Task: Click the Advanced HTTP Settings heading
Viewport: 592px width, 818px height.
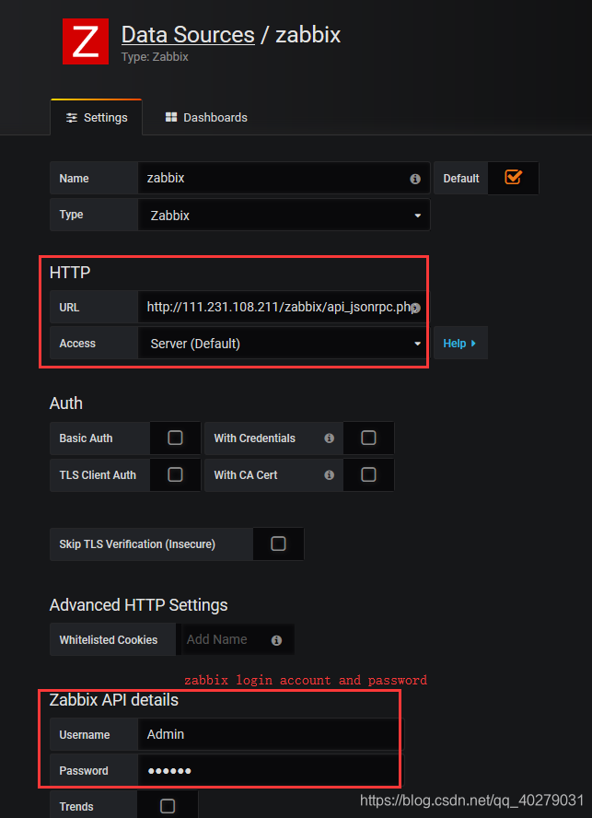Action: (x=139, y=605)
